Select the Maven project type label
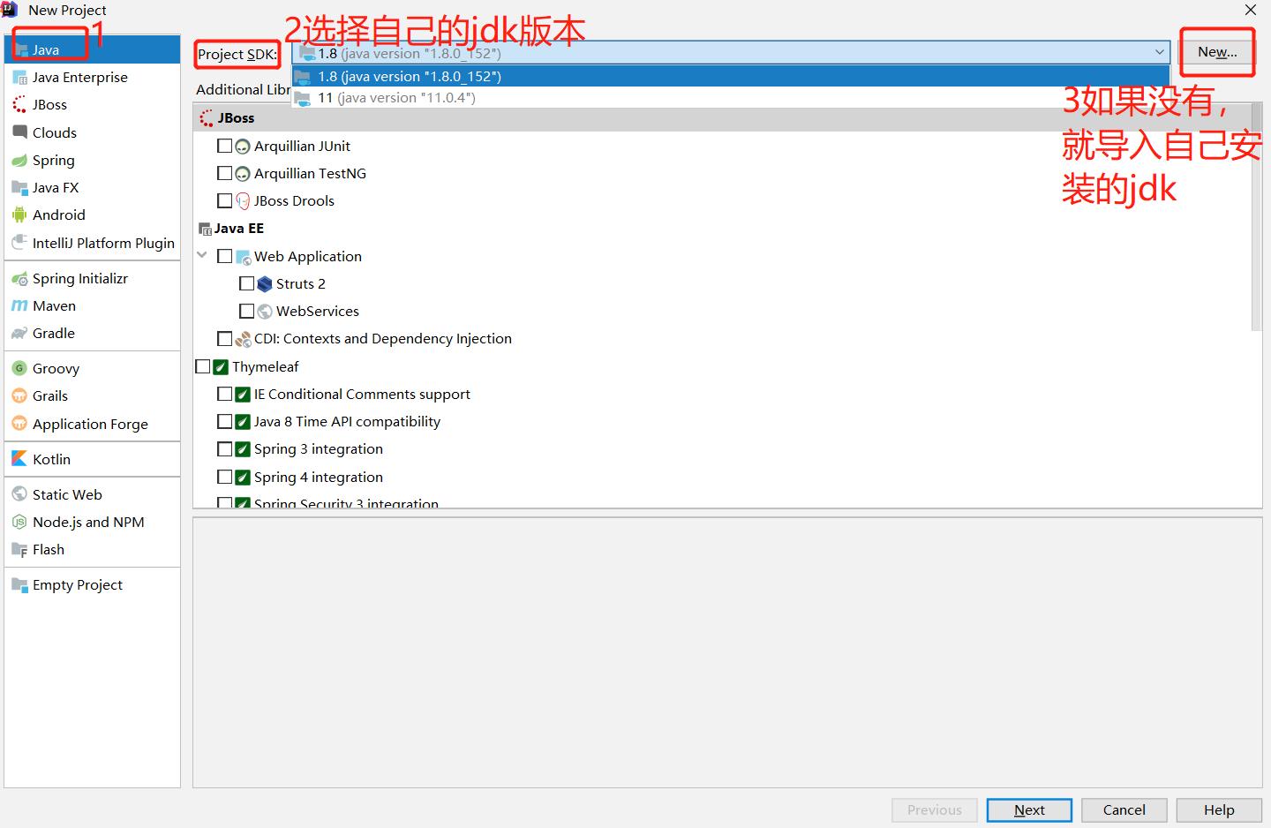 pos(54,306)
